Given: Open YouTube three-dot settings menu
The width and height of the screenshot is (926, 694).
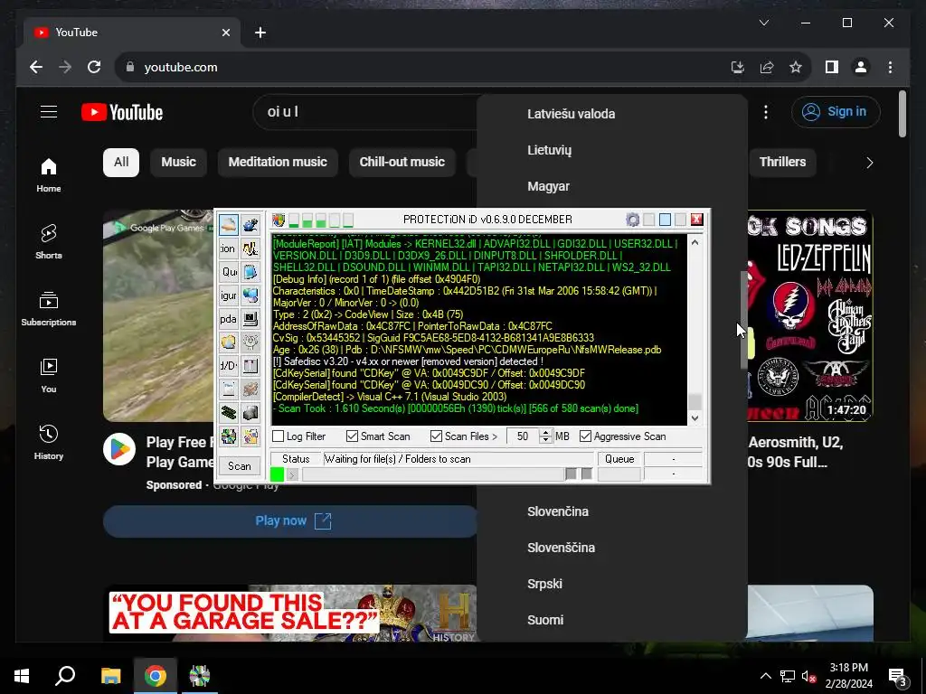Looking at the screenshot, I should (x=766, y=111).
